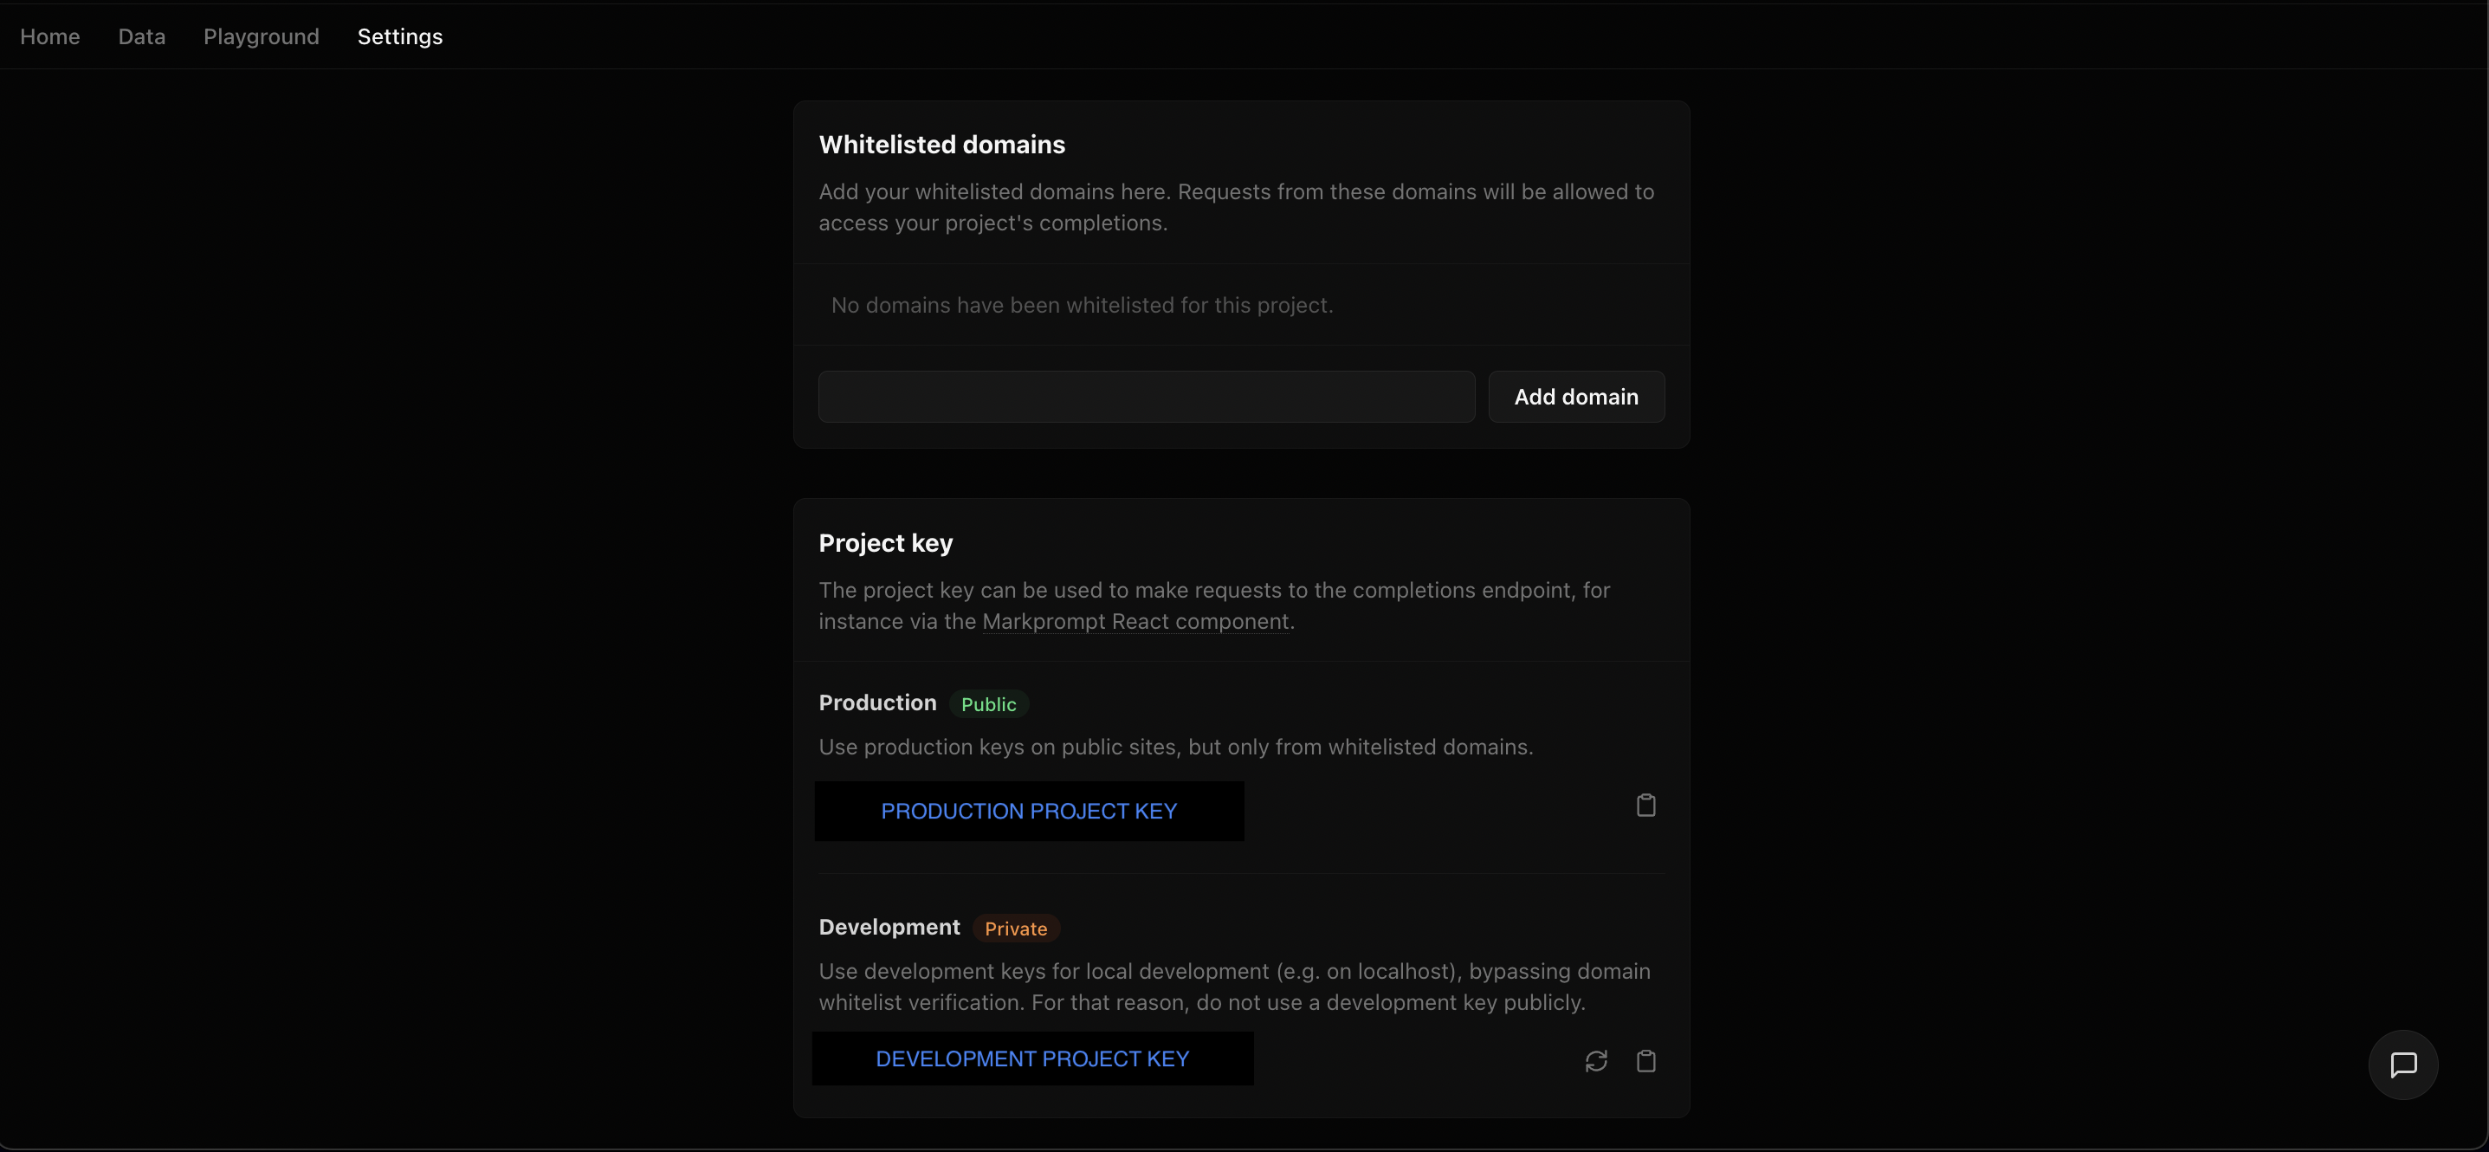This screenshot has width=2489, height=1152.
Task: Open the chat widget bubble
Action: 2403,1065
